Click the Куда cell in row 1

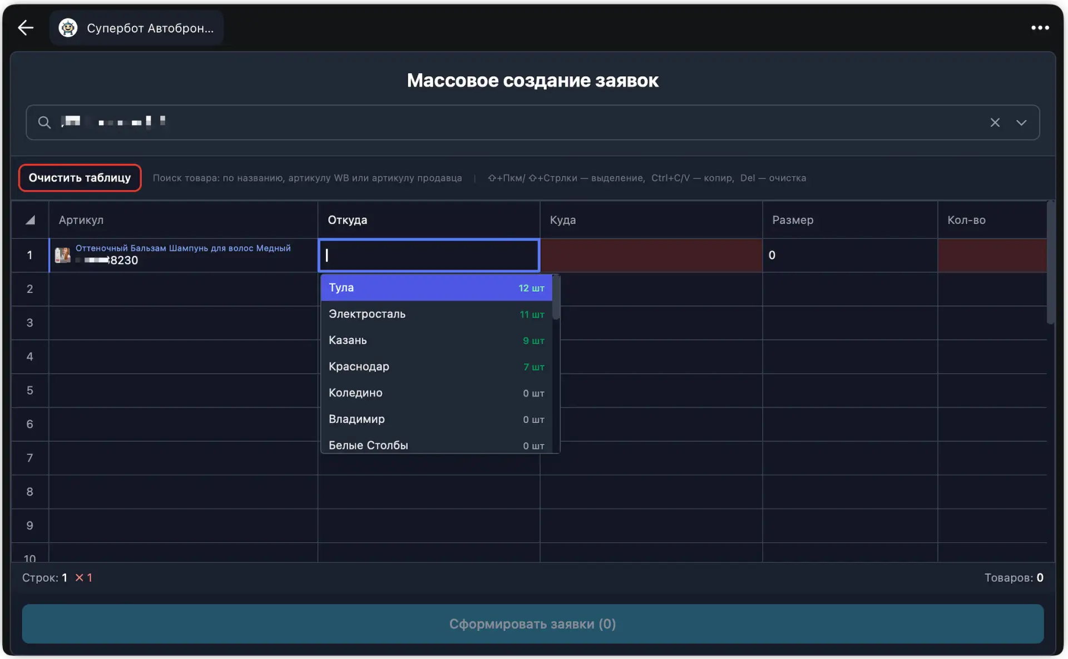click(651, 255)
